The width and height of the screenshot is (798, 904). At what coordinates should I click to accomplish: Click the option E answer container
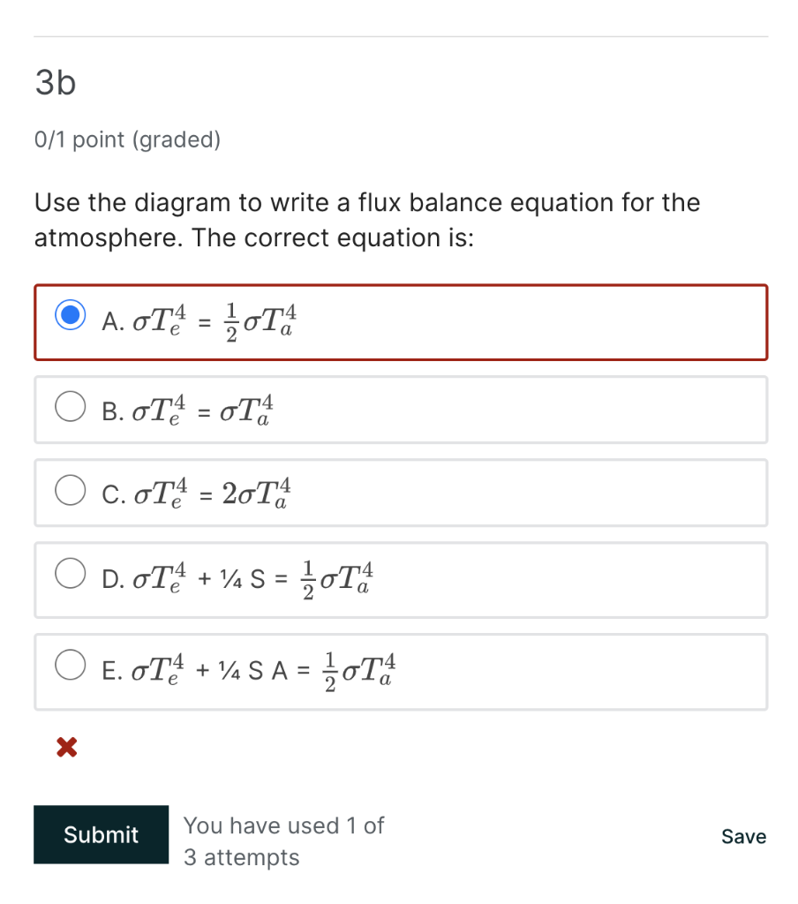[x=400, y=671]
